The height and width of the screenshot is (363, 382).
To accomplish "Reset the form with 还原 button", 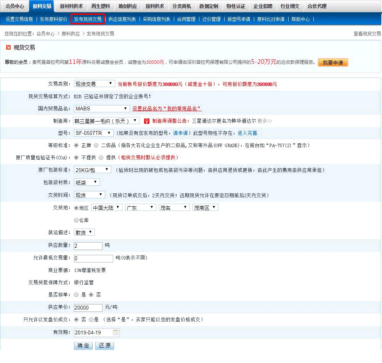I will coord(104,345).
